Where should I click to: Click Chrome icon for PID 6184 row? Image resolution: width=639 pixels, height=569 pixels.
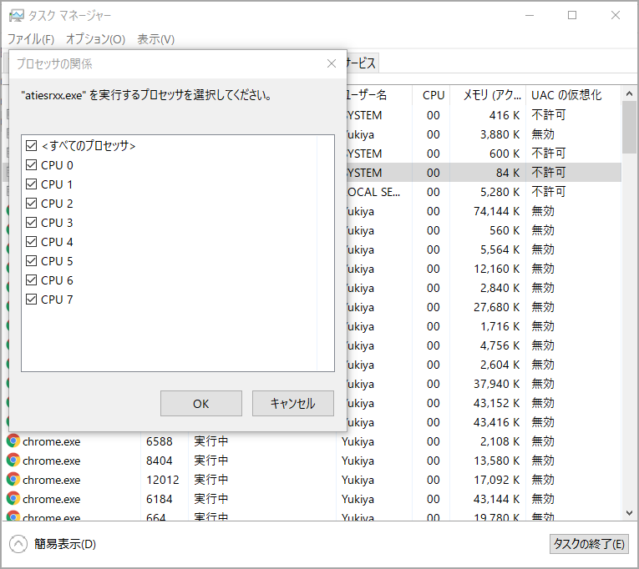click(13, 498)
